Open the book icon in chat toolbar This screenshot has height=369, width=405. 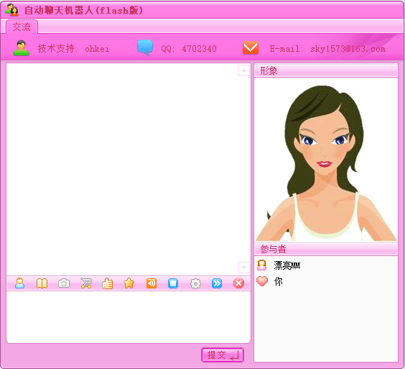coord(42,283)
